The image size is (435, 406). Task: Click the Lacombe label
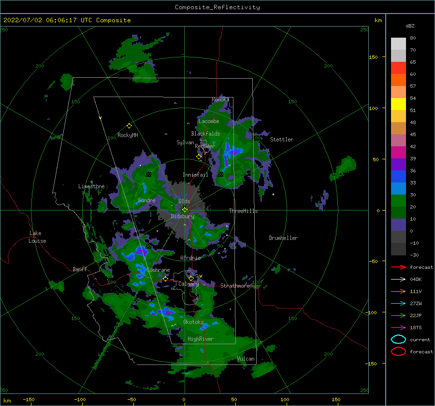click(209, 121)
